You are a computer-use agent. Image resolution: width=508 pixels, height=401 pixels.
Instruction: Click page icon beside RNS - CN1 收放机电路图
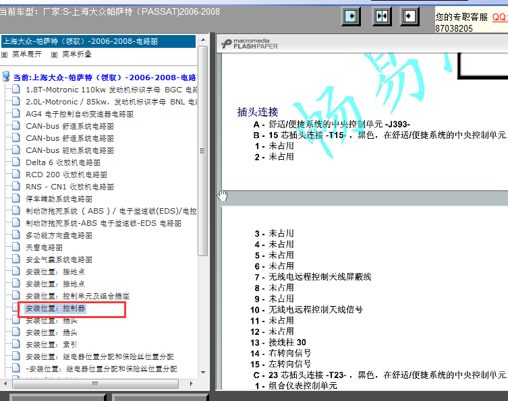[x=16, y=186]
